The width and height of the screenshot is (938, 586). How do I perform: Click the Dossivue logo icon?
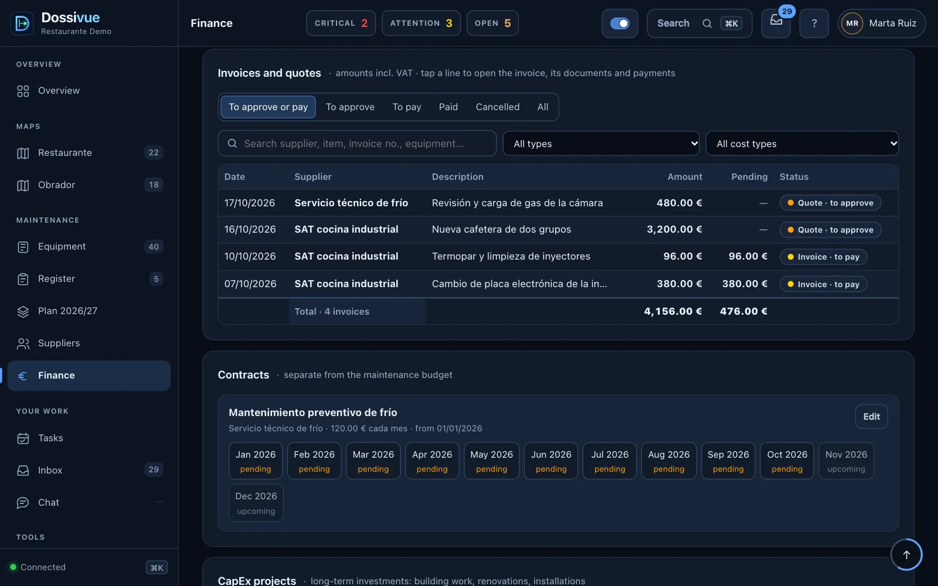click(x=22, y=23)
